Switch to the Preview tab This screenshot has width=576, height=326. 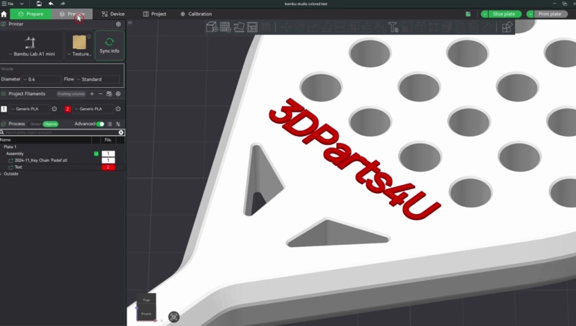point(72,14)
